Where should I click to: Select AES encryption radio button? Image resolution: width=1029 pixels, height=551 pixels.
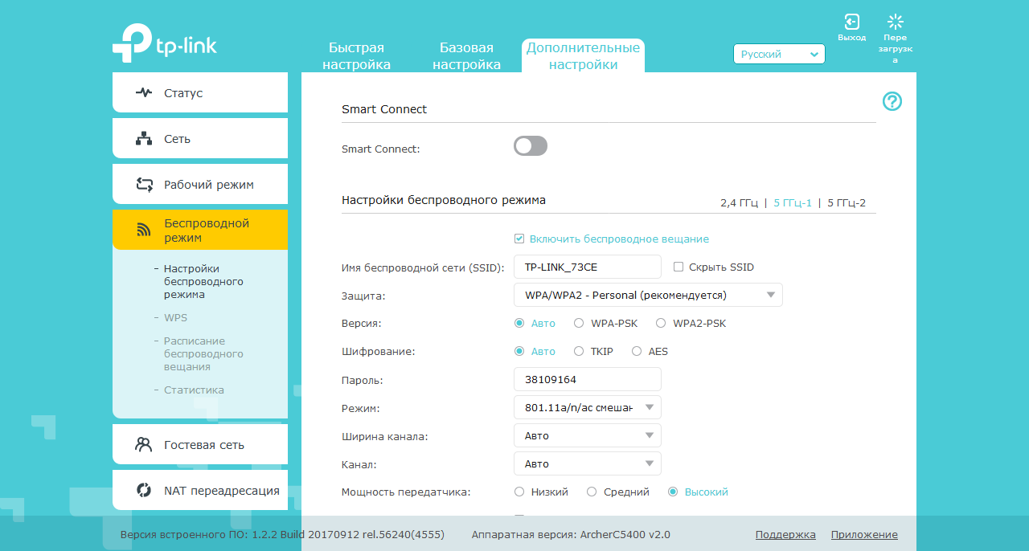tap(637, 352)
